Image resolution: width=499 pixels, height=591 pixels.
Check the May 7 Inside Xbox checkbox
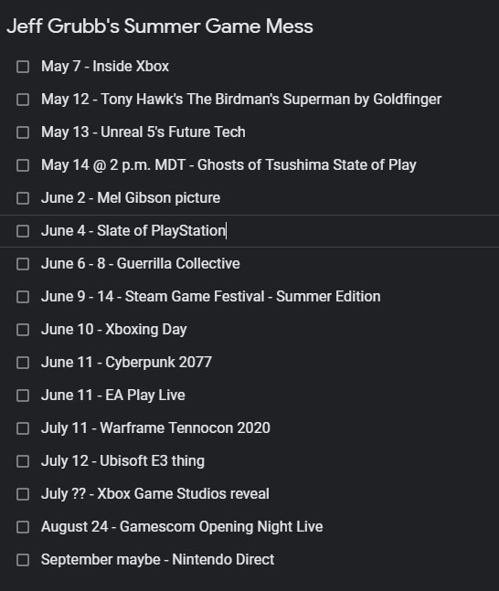tap(23, 67)
